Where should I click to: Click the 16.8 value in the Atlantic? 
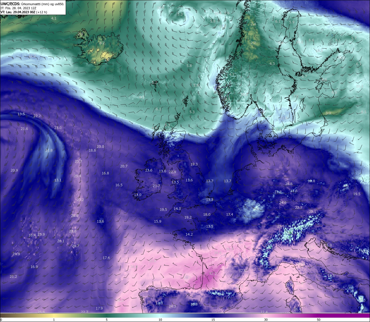[x=105, y=173]
